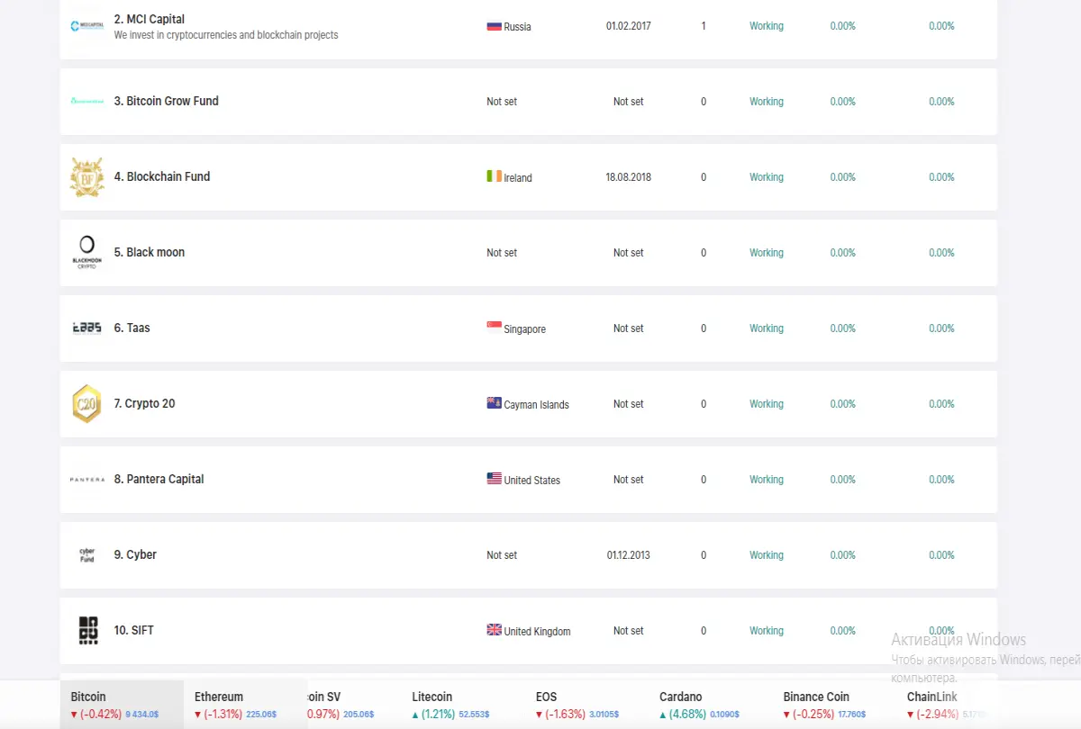
Task: Open the cyber Fund logo icon
Action: coord(87,555)
